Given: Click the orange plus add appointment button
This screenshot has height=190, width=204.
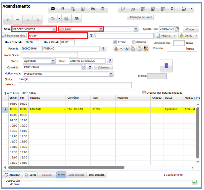Looking at the screenshot, I should pyautogui.click(x=8, y=20).
